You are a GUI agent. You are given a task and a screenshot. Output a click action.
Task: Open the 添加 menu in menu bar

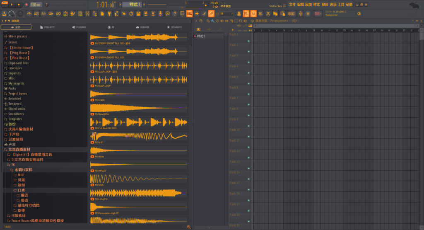pyautogui.click(x=308, y=5)
